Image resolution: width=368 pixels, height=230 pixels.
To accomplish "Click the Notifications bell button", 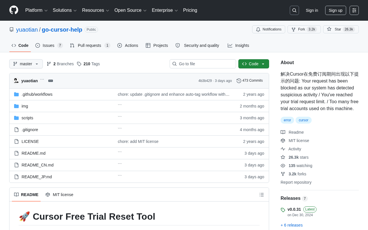I will [269, 29].
